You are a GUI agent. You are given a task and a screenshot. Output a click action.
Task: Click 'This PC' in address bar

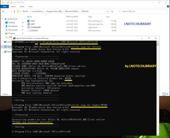[x=25, y=11]
